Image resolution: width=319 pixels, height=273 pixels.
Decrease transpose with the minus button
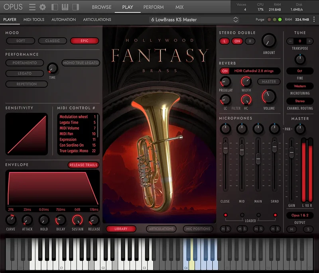pos(290,41)
